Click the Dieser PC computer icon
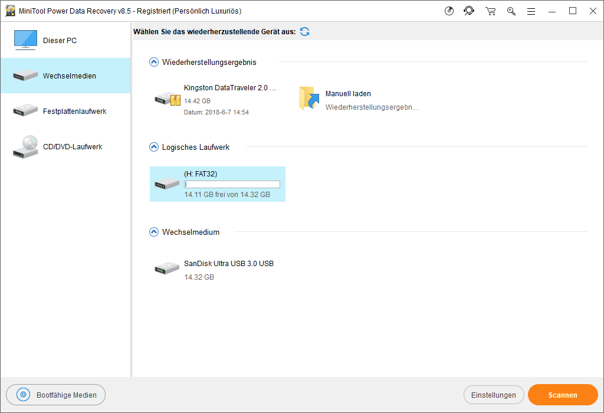 [x=25, y=40]
